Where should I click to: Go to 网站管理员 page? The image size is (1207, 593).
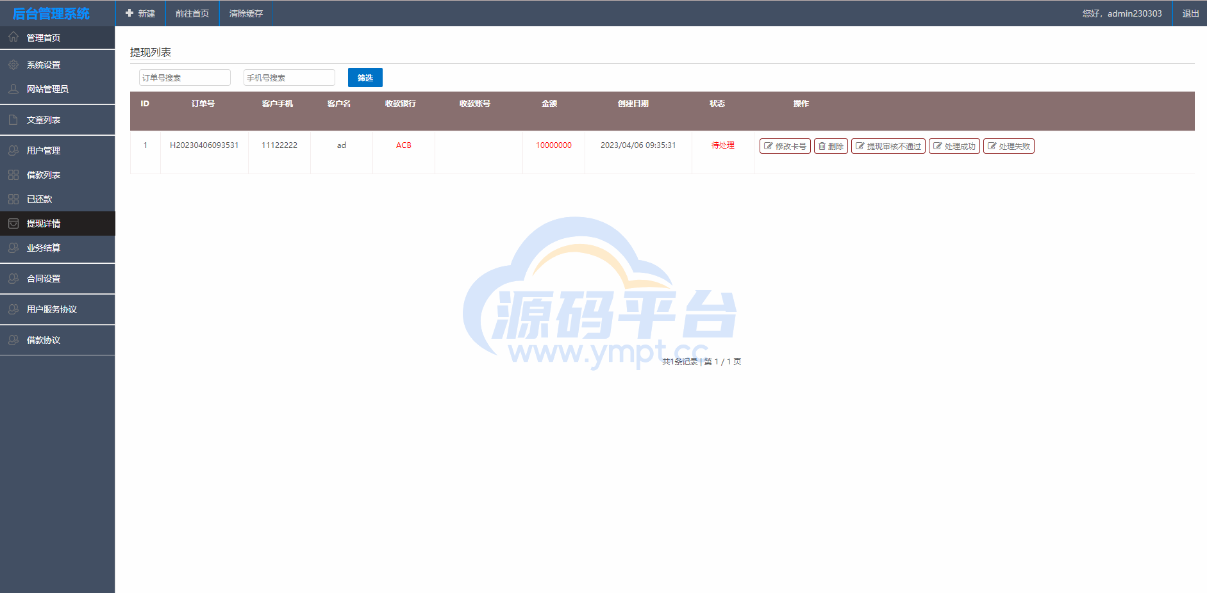58,89
